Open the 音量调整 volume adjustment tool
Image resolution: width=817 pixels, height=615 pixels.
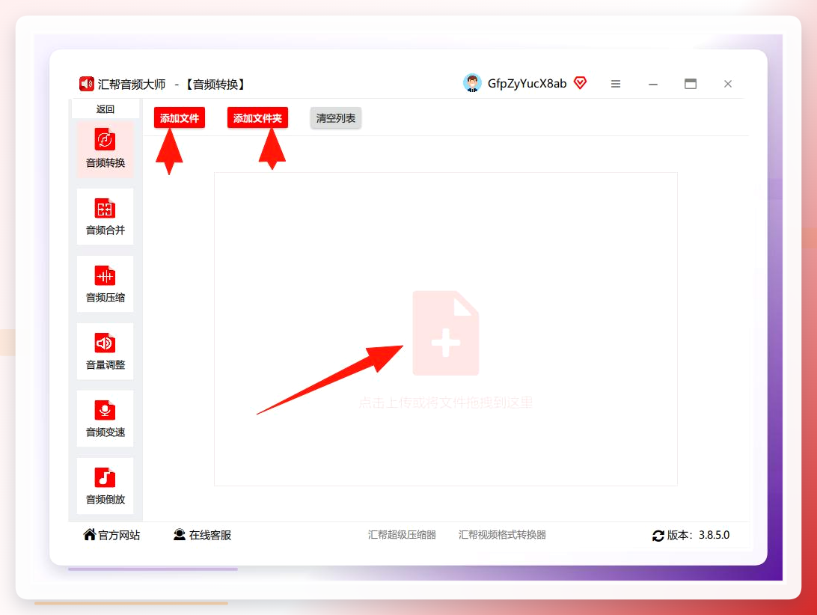105,352
